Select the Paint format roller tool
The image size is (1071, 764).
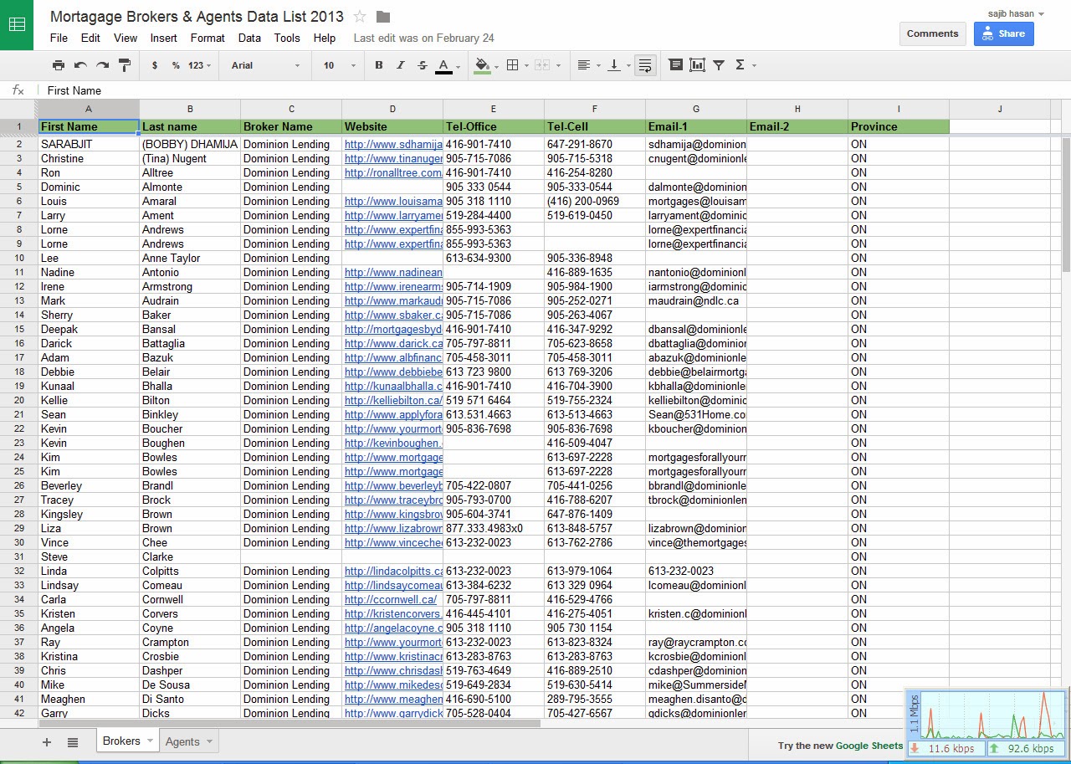125,65
